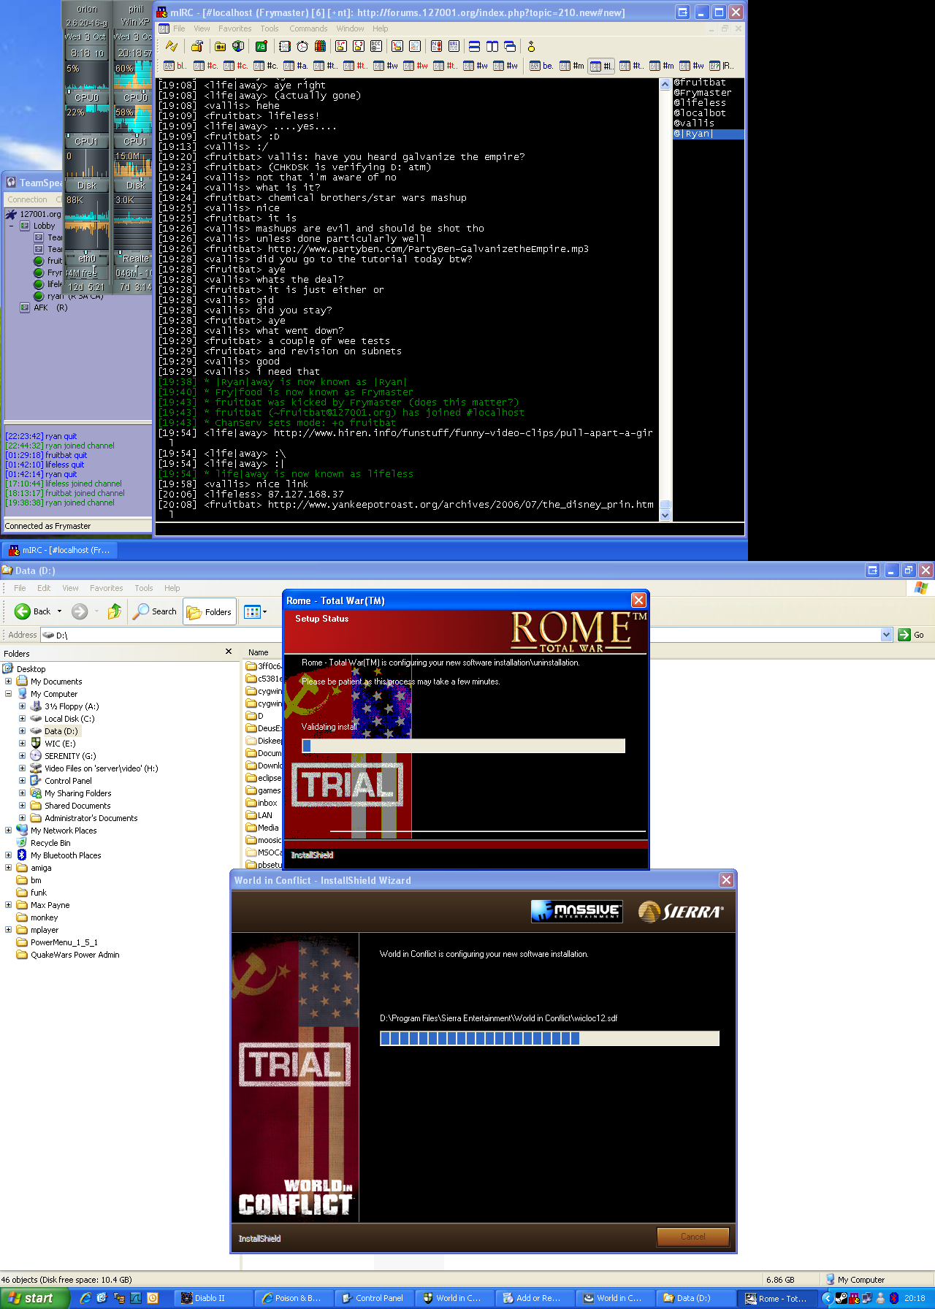935x1309 pixels.
Task: Click the DCC Options icon in mIRC
Action: (x=376, y=46)
